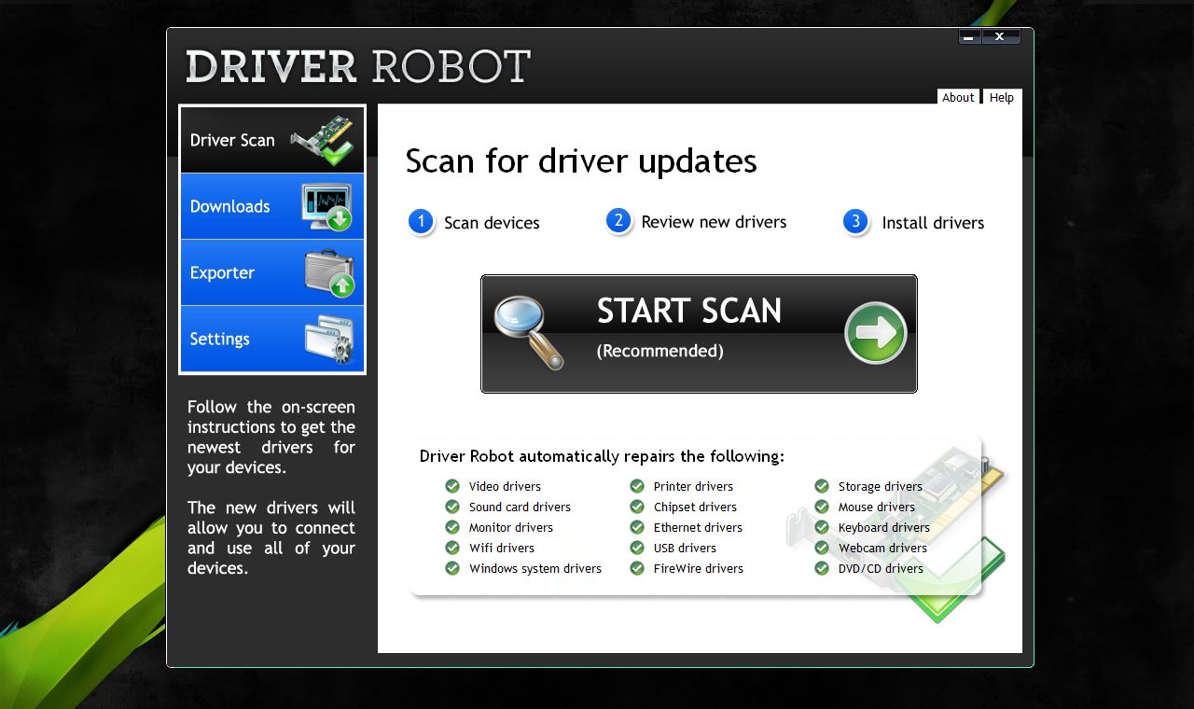Screen dimensions: 1194x709
Task: Click the check mark beside Webcam drivers
Action: point(822,548)
